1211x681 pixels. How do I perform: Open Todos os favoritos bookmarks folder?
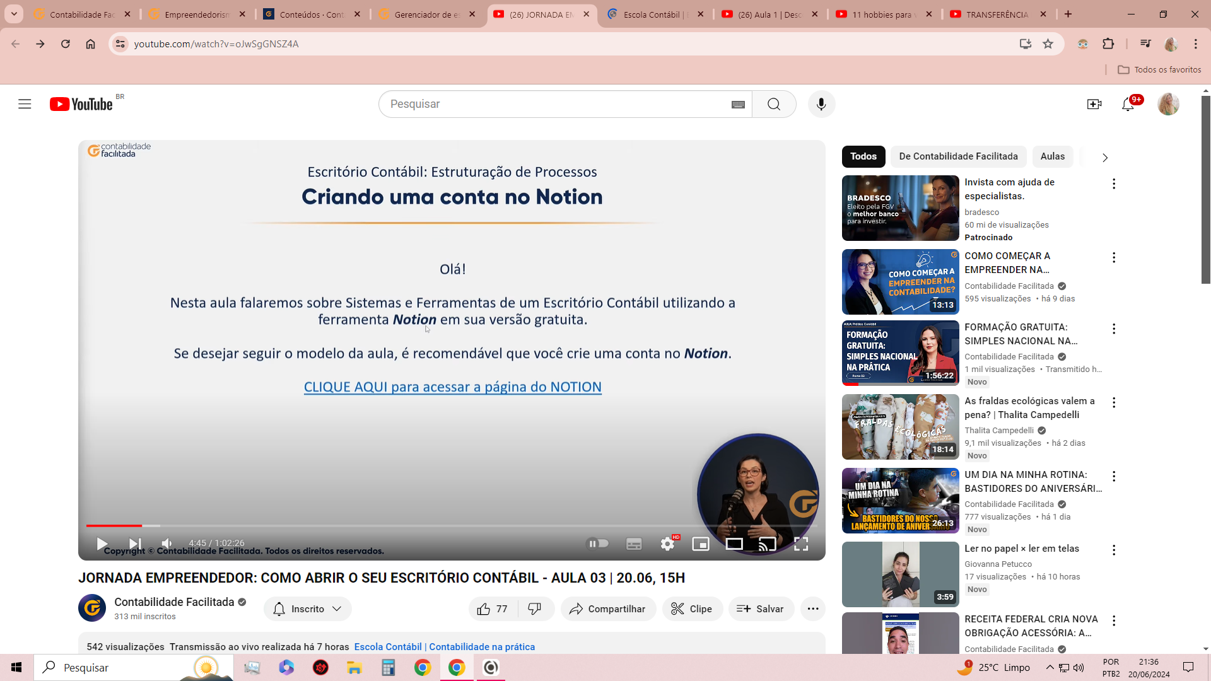1159,69
